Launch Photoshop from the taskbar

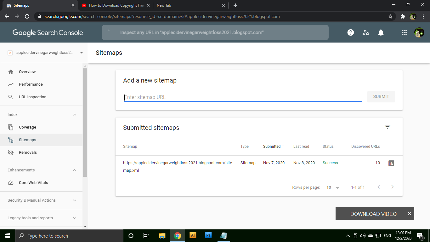pyautogui.click(x=208, y=235)
